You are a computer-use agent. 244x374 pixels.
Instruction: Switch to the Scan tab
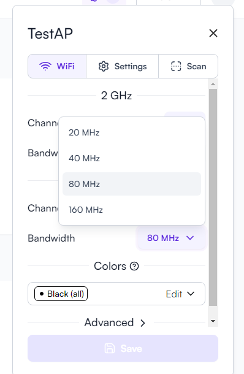(188, 66)
